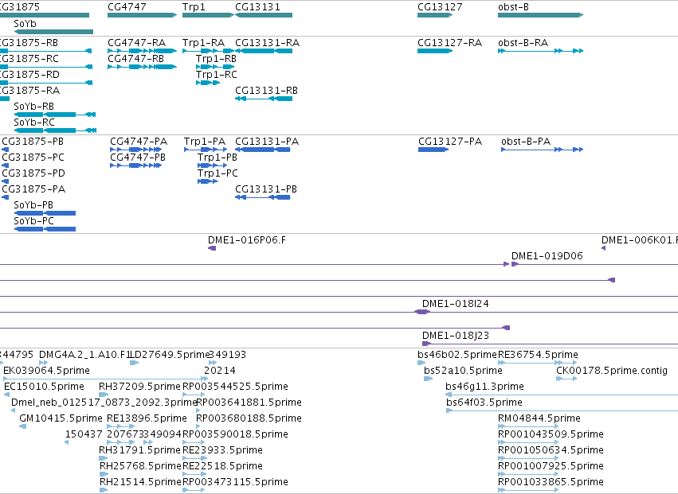Click EST GM10415.5prime
The width and height of the screenshot is (678, 494).
(x=23, y=426)
